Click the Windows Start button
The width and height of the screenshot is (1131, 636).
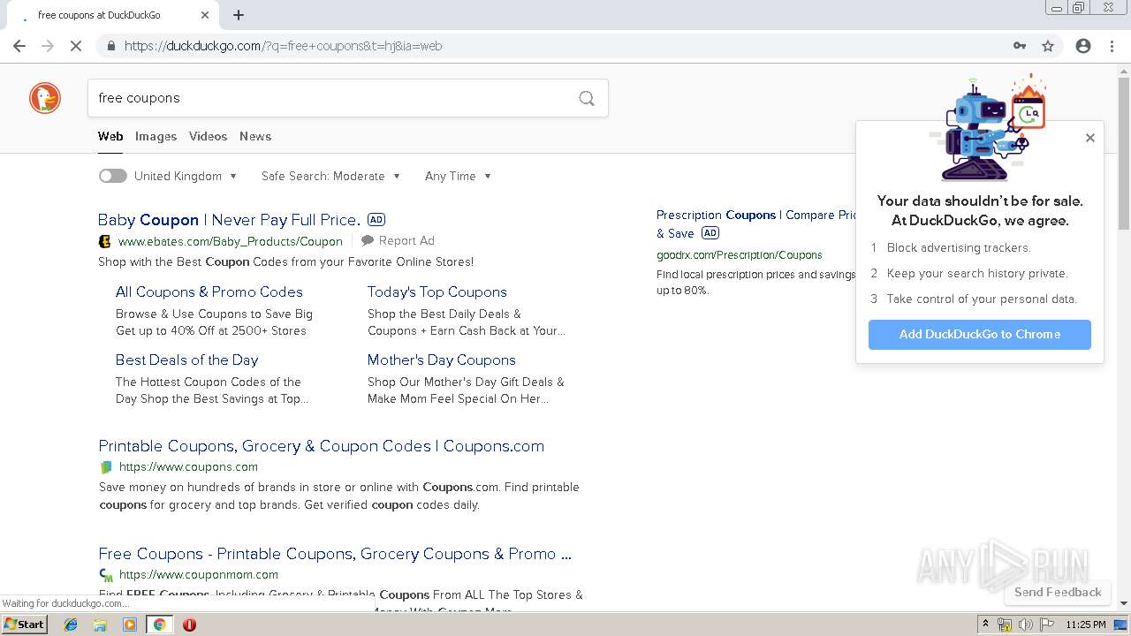click(25, 625)
